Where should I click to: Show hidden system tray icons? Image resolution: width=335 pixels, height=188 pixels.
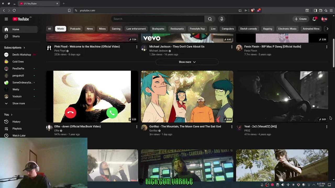(x=314, y=185)
